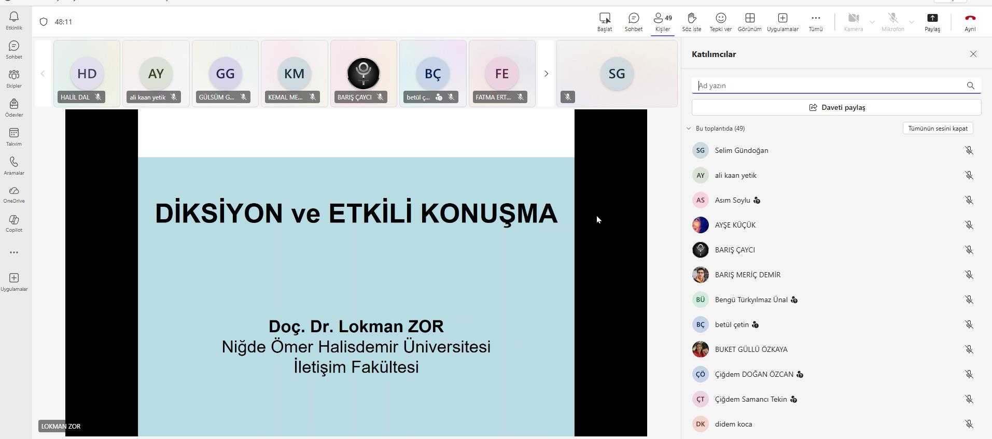This screenshot has height=439, width=992.
Task: Toggle Selim Gündoğan's microphone icon
Action: tap(969, 150)
